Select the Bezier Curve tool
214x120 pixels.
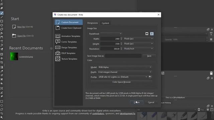click(2, 37)
